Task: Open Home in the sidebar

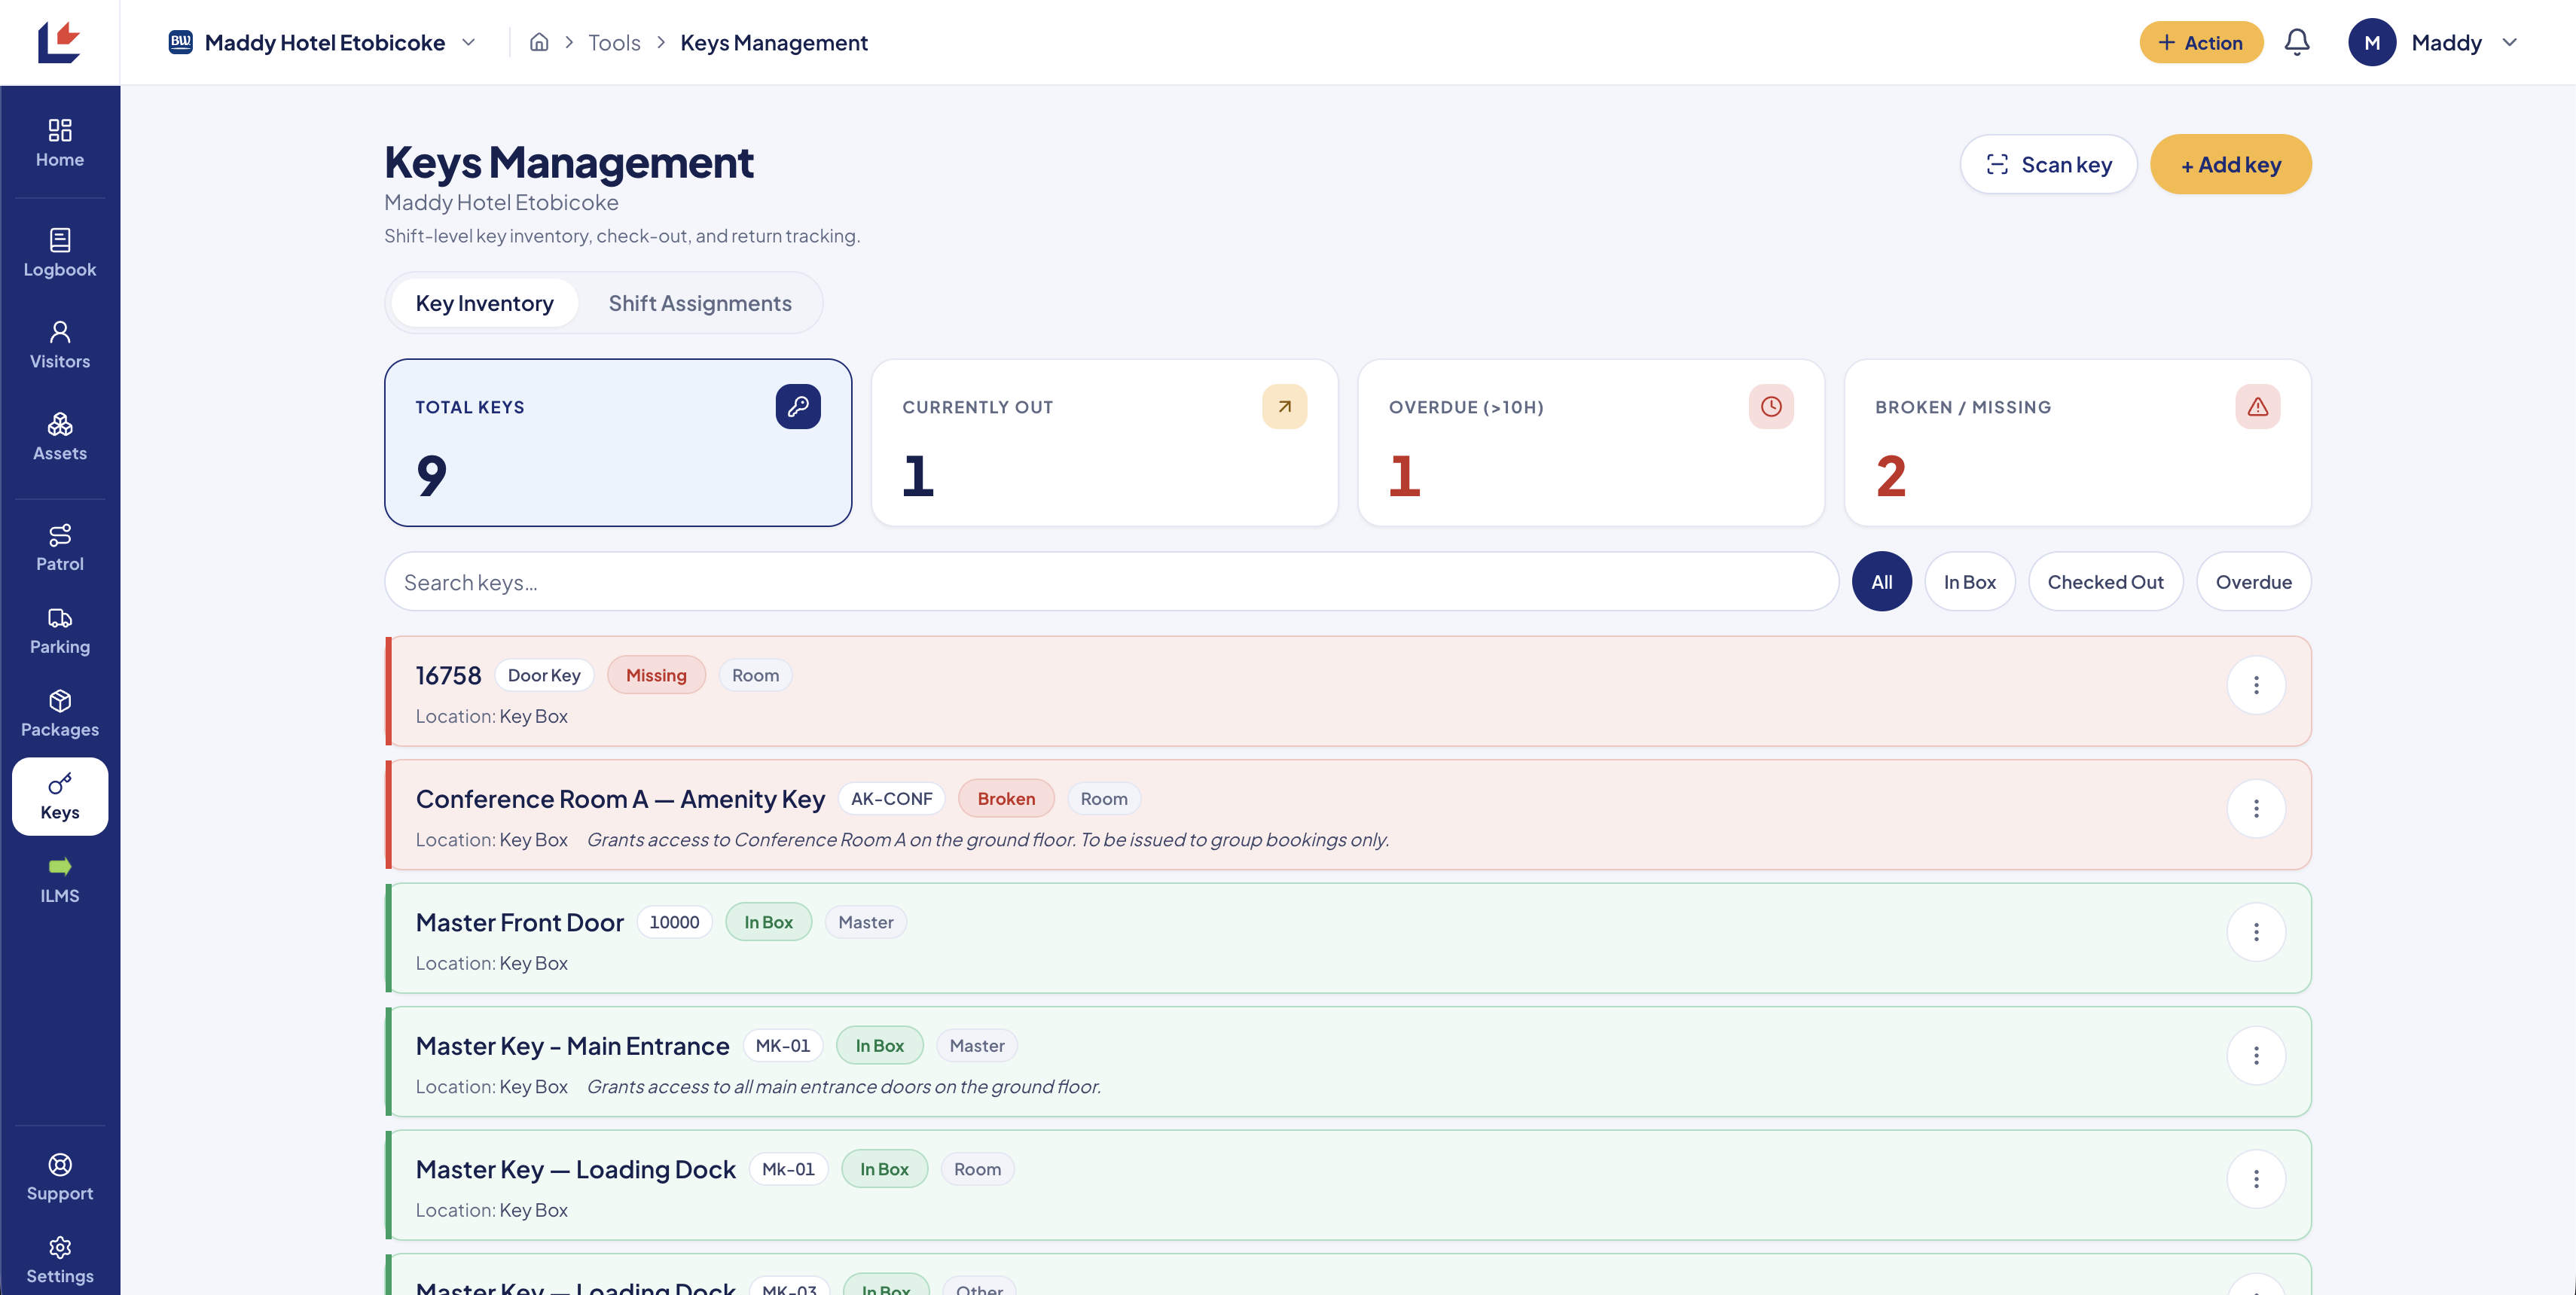Action: [x=60, y=143]
